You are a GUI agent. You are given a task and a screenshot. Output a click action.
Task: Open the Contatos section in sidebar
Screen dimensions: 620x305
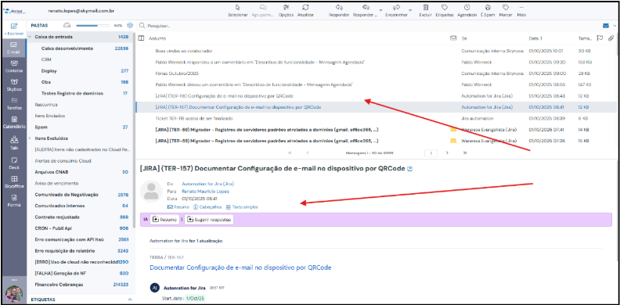coord(14,66)
